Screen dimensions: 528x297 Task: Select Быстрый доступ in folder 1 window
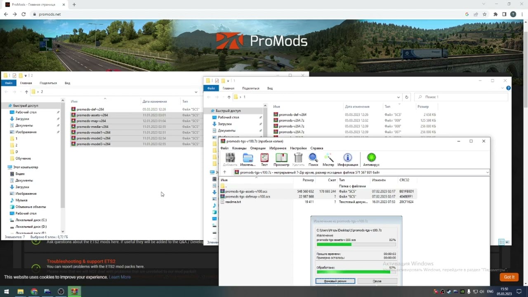[228, 111]
